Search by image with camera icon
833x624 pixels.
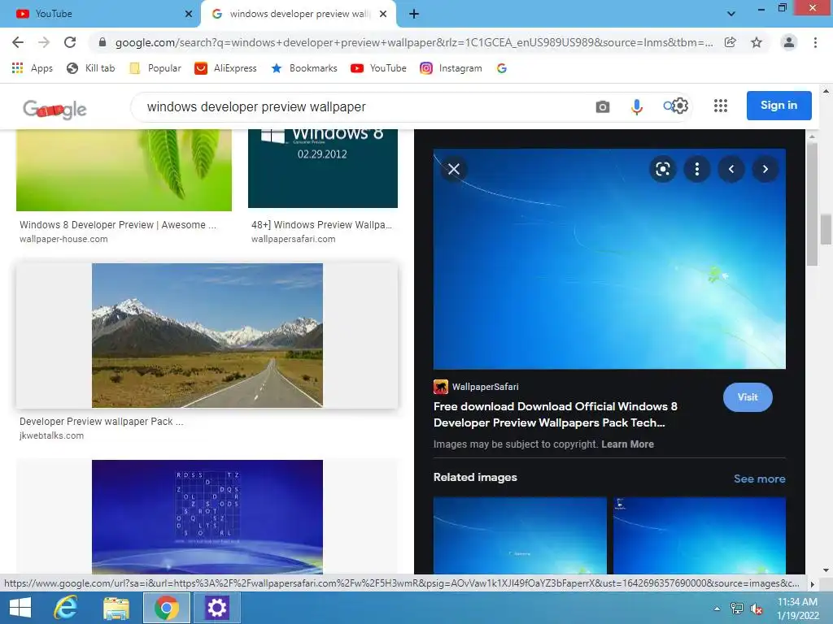tap(603, 106)
